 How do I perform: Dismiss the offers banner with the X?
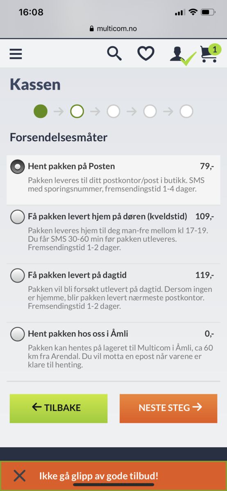20,475
